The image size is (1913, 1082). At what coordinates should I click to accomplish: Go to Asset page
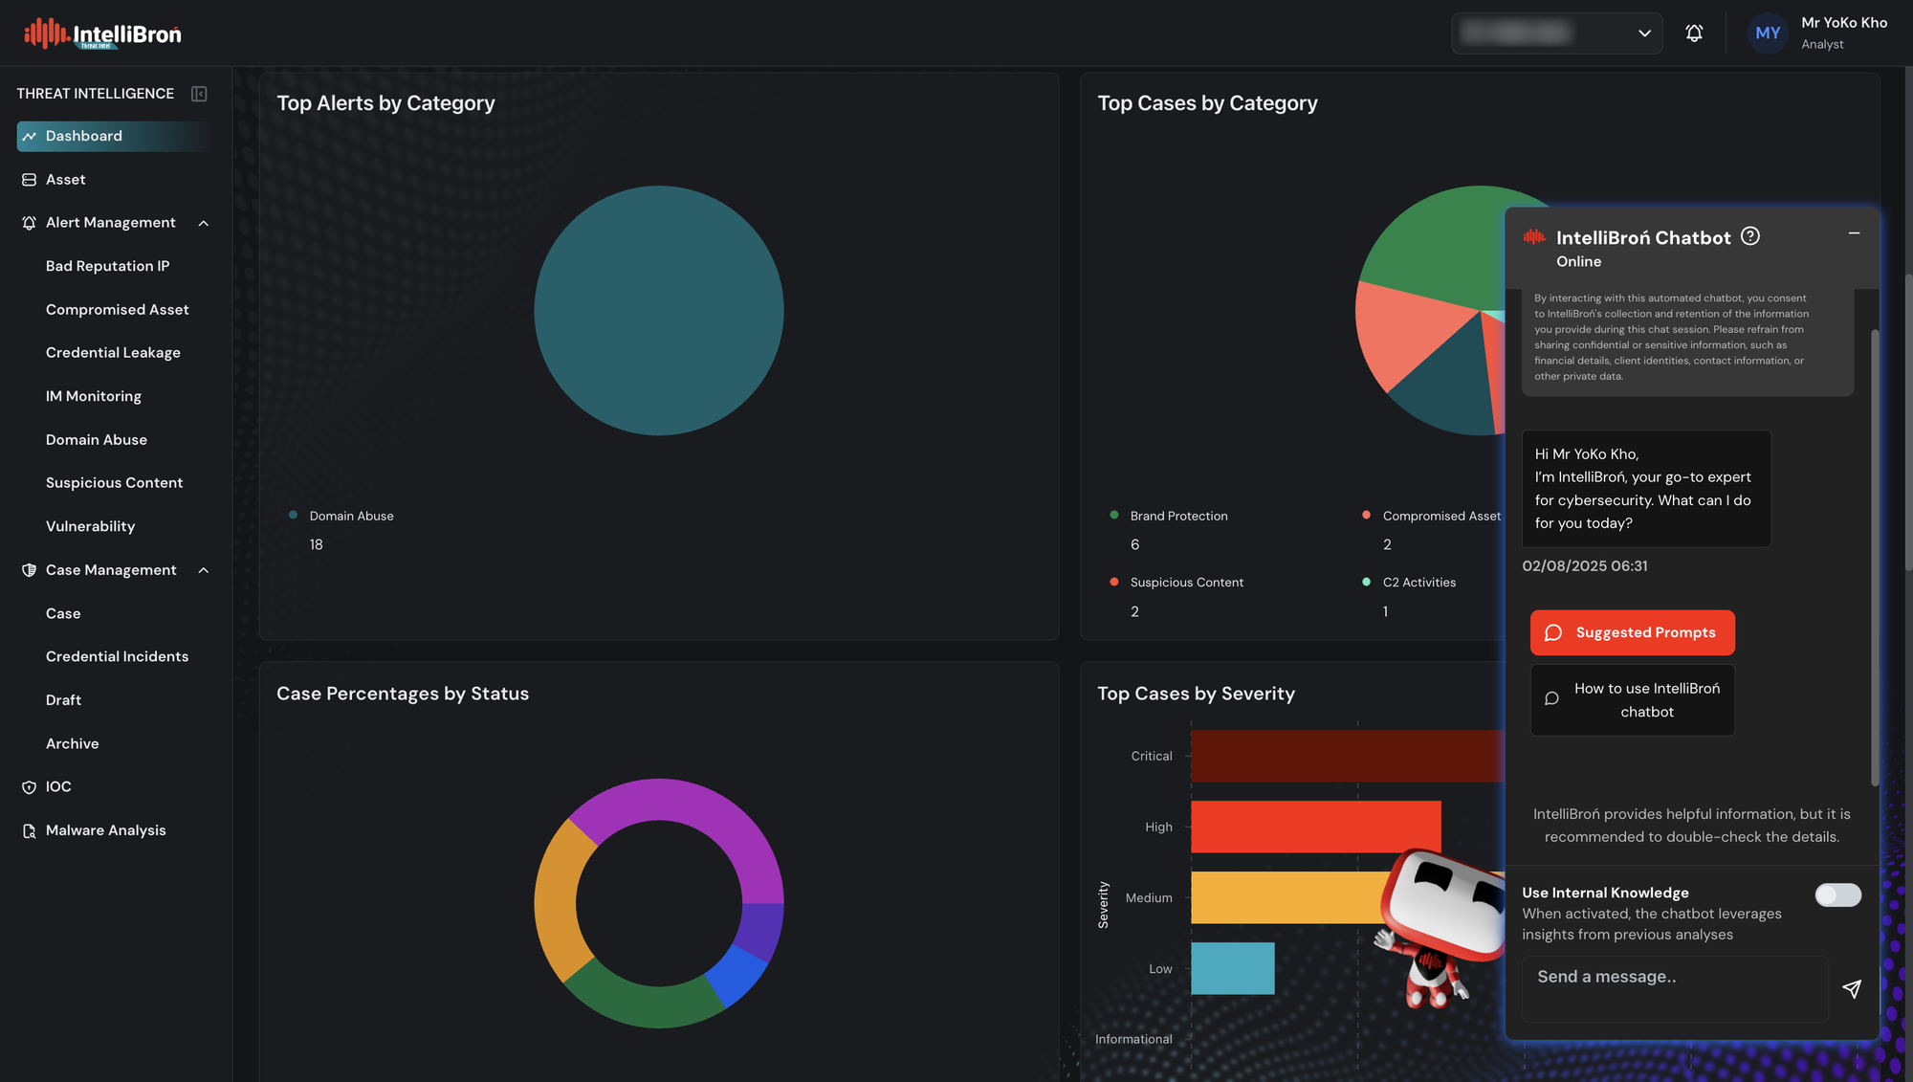(65, 180)
